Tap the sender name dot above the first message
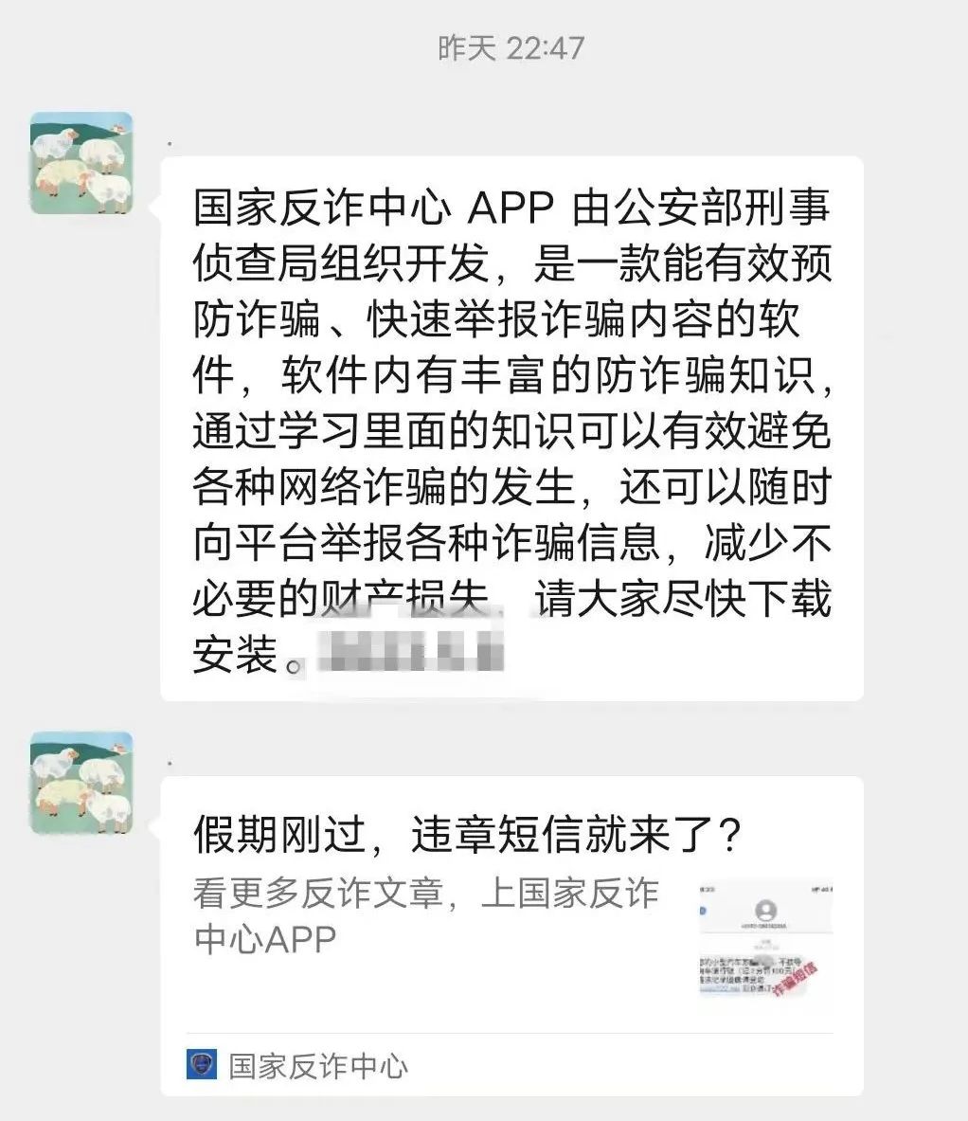 coord(170,144)
